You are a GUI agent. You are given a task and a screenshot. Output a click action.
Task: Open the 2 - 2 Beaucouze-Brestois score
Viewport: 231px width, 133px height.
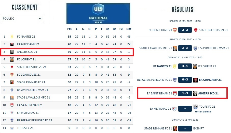[185, 30]
